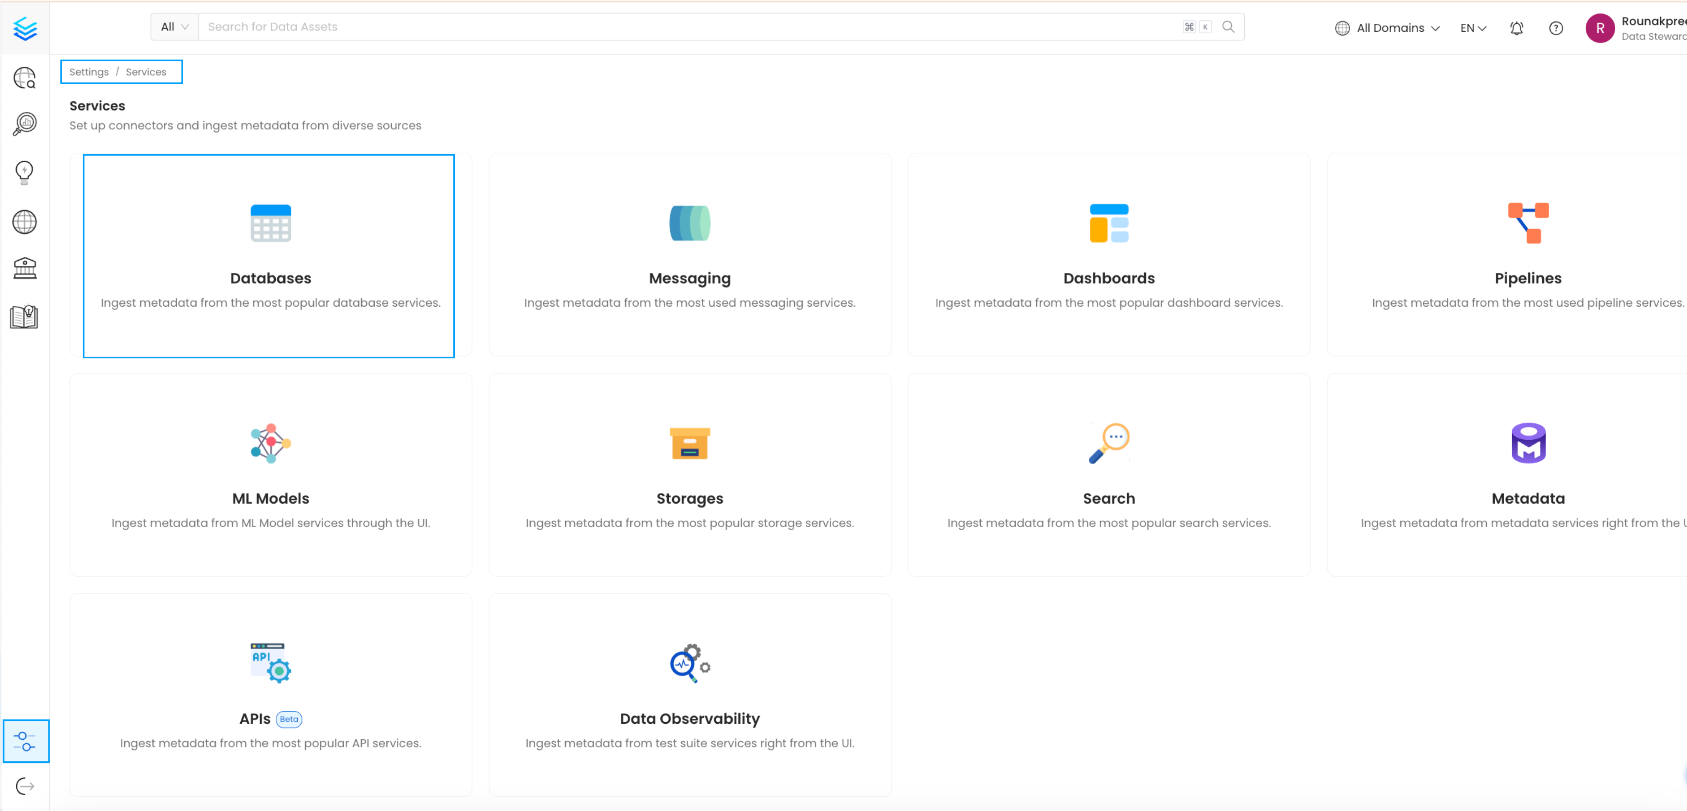The image size is (1687, 811).
Task: Click the Knowledge Center book sidebar icon
Action: click(x=25, y=317)
